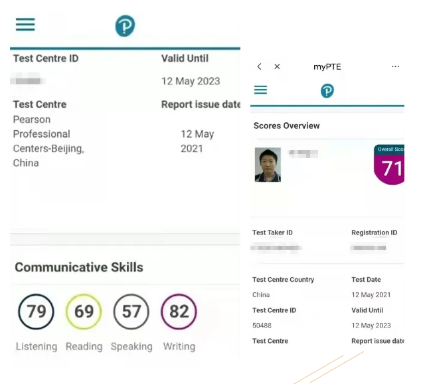The image size is (425, 384).
Task: Click Pearson logo in myPTE panel
Action: tap(327, 91)
